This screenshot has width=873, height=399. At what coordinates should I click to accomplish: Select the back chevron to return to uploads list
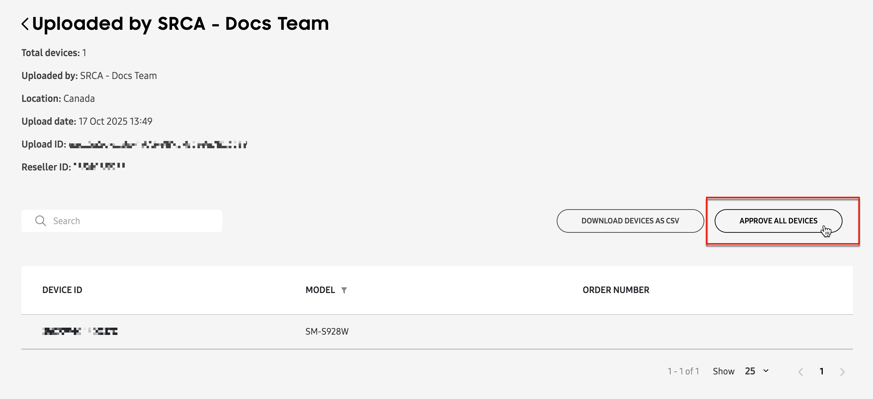click(25, 24)
